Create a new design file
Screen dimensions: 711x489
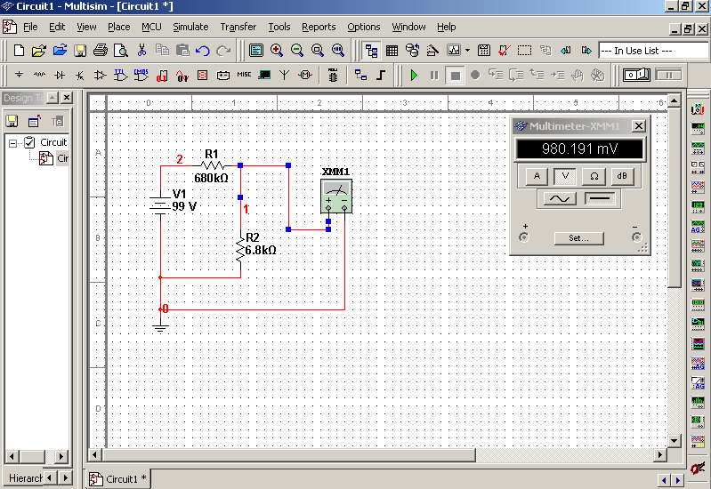pyautogui.click(x=19, y=51)
